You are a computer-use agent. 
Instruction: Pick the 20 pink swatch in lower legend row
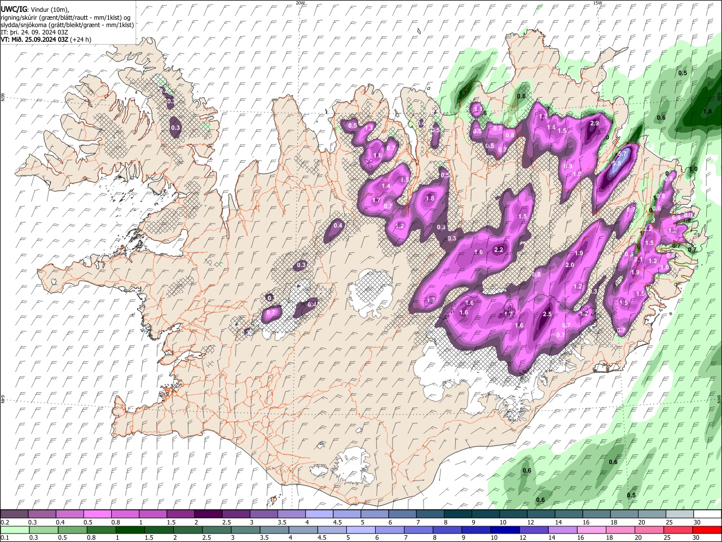650,530
